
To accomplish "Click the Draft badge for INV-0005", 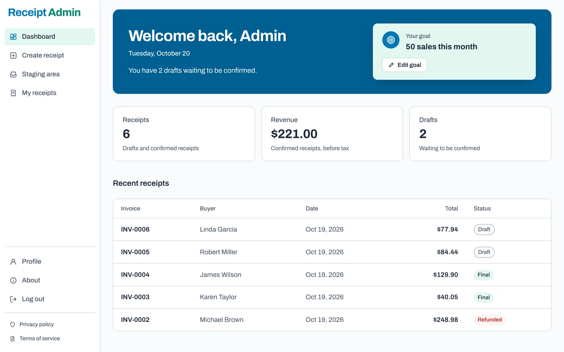I will coord(484,252).
